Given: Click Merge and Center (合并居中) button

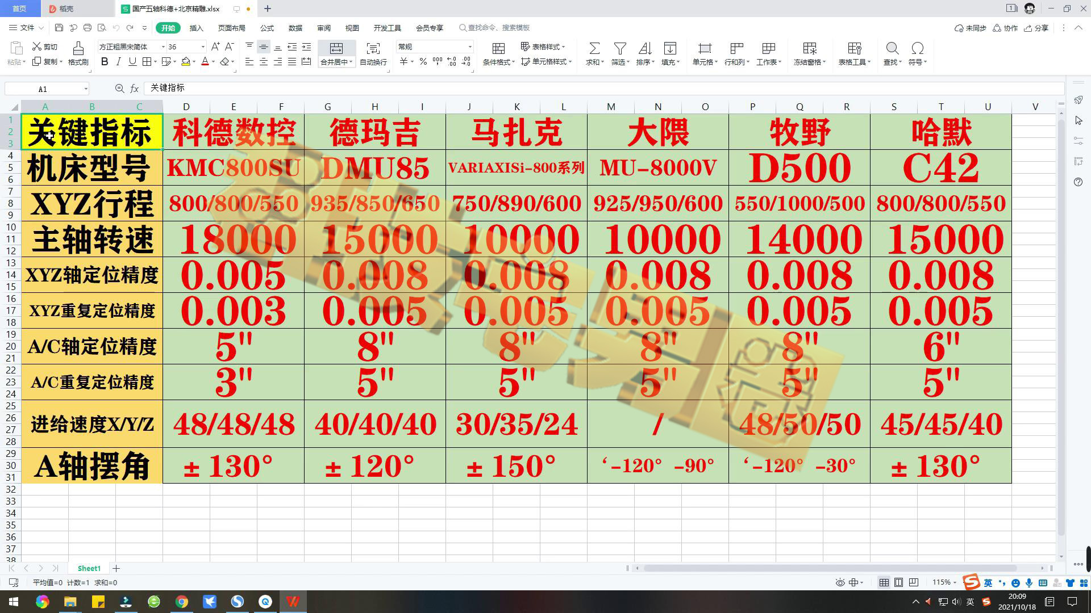Looking at the screenshot, I should (x=336, y=49).
